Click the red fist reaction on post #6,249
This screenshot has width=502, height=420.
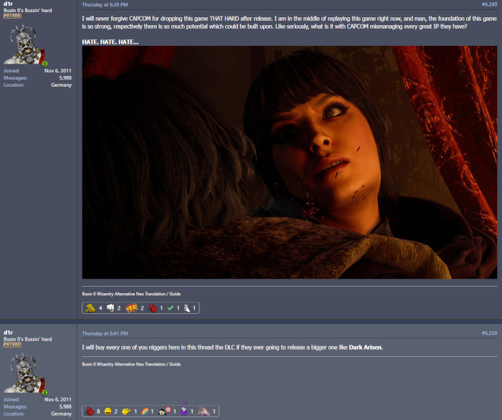click(153, 308)
